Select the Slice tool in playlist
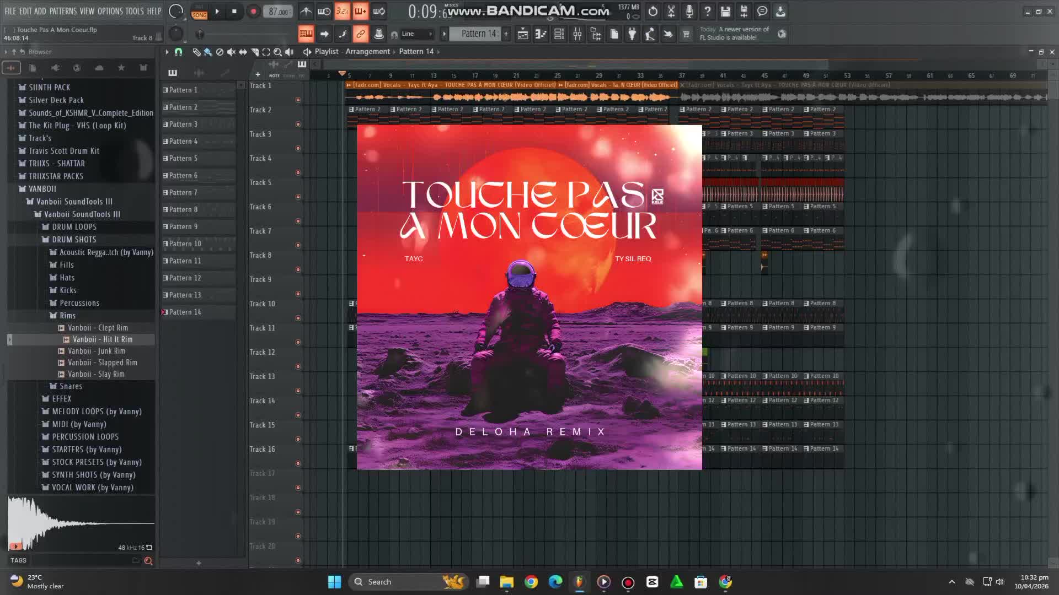The image size is (1059, 595). pos(254,52)
